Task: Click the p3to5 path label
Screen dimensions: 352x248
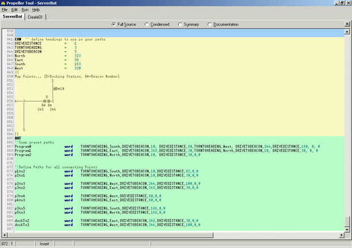Action: pyautogui.click(x=20, y=208)
